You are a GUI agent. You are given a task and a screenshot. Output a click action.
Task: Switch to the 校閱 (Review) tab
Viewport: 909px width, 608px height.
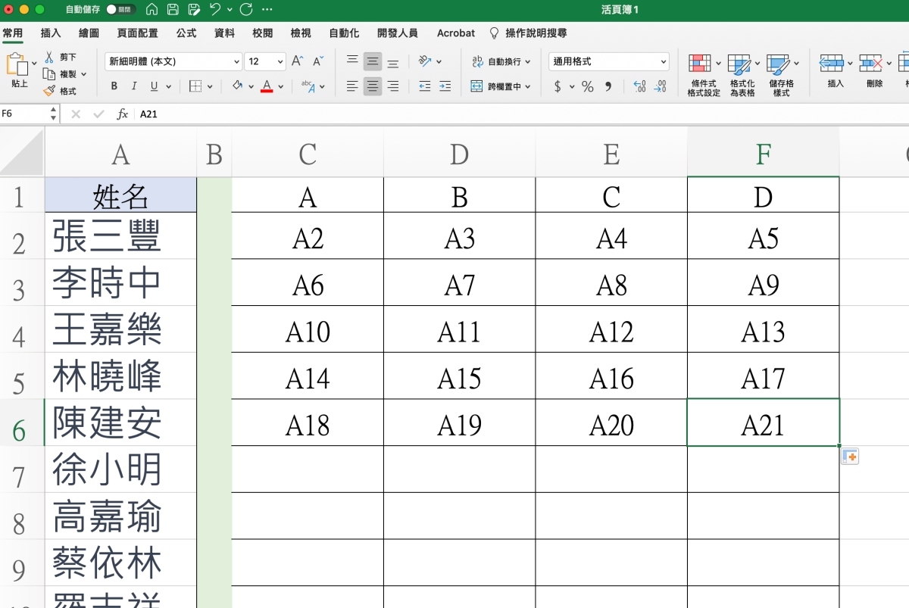(263, 33)
